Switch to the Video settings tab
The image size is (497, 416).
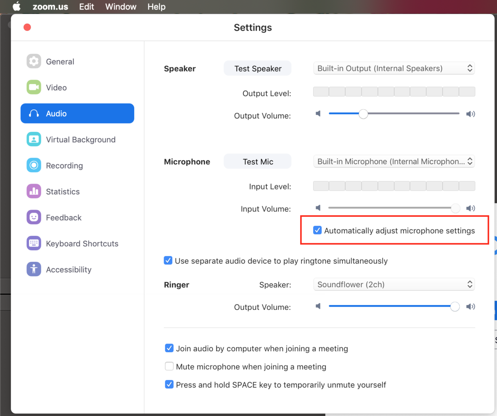point(77,87)
